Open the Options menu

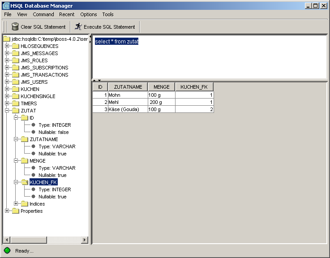(89, 14)
